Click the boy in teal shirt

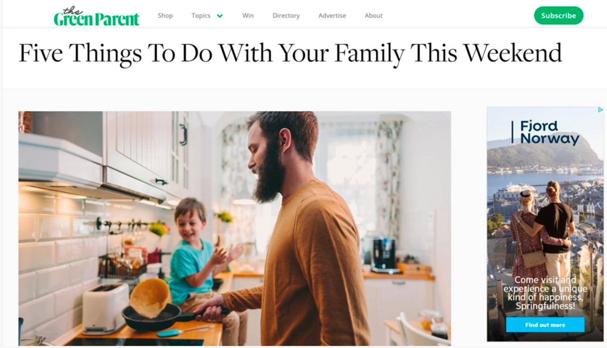pos(200,259)
